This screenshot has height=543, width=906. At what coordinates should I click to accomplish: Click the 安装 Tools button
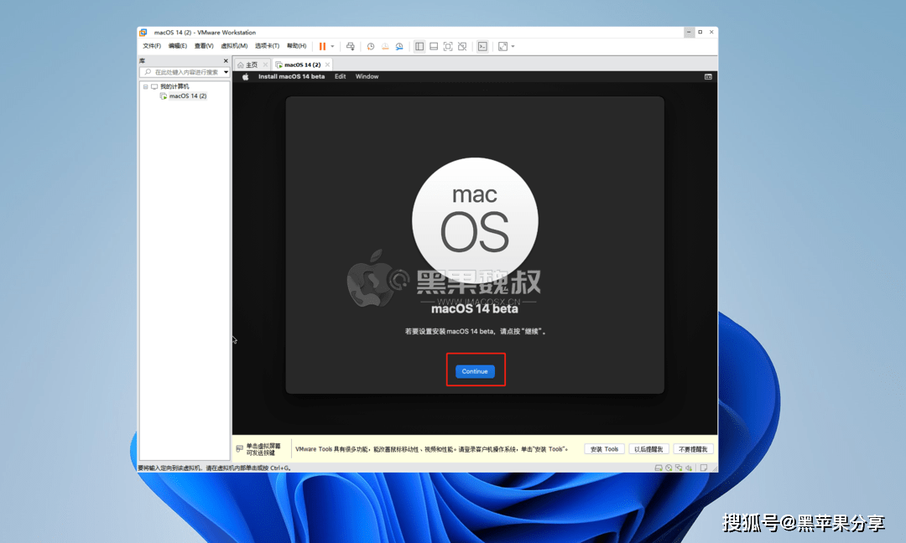click(604, 449)
